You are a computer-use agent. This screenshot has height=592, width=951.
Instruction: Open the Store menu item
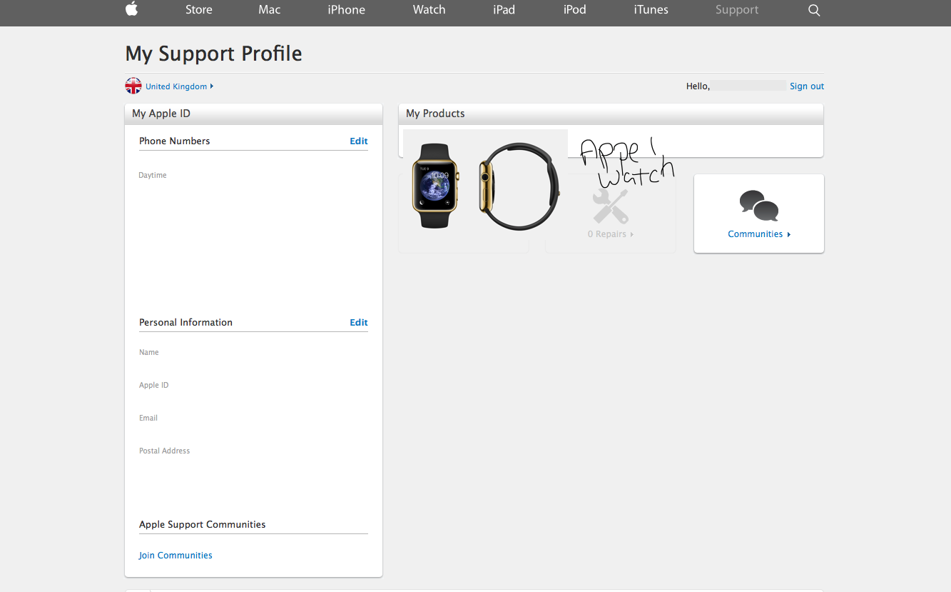click(199, 10)
